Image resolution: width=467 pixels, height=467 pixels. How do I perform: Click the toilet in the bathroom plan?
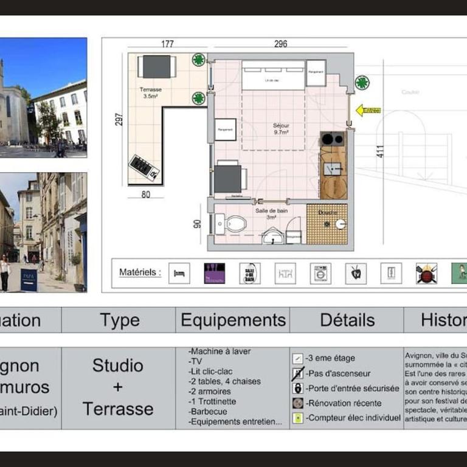pyautogui.click(x=231, y=224)
